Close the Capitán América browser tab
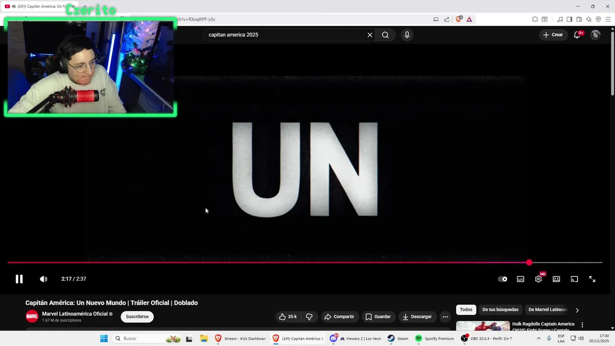This screenshot has height=346, width=615. (73, 6)
